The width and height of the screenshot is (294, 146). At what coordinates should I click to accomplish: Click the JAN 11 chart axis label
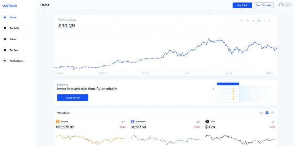229,73
